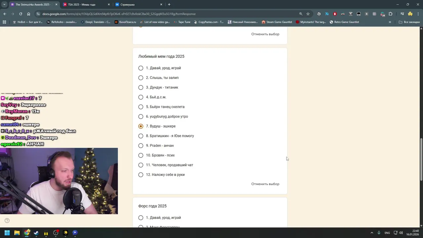Open the Chrome apps grid in bookmarks bar
The image size is (423, 238).
[x=4, y=22]
